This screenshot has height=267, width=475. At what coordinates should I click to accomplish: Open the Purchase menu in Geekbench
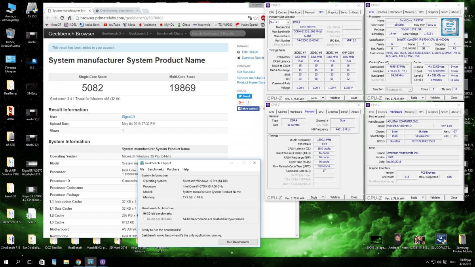pyautogui.click(x=173, y=169)
